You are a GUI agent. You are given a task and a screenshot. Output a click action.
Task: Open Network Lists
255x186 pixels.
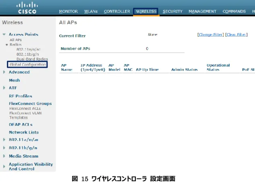click(x=24, y=132)
